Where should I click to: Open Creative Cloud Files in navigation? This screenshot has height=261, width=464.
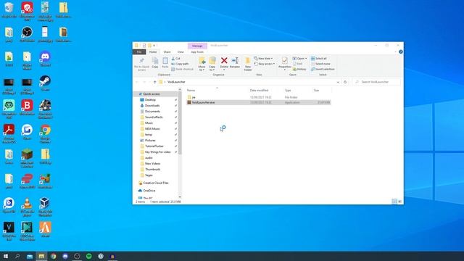(156, 183)
